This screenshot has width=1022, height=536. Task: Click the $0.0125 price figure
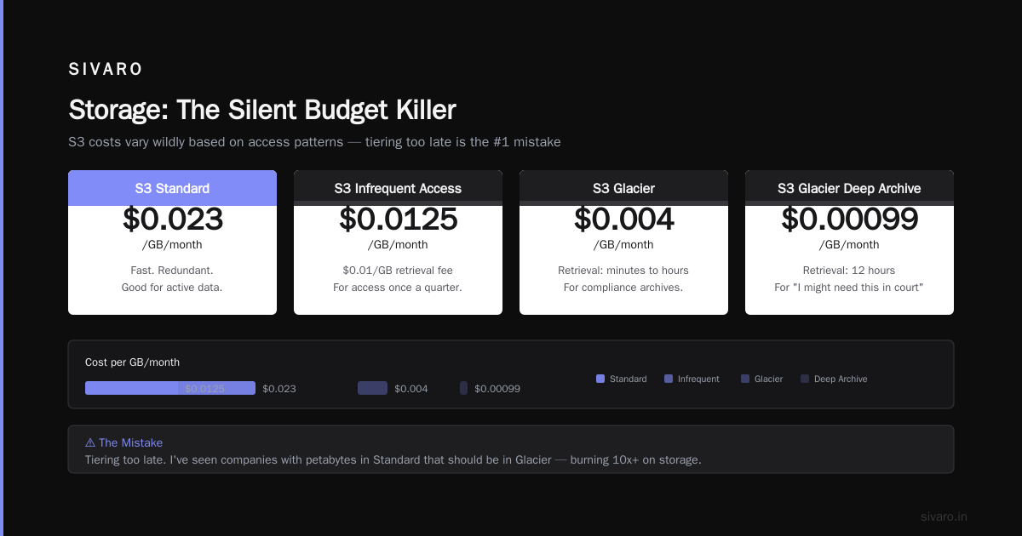pyautogui.click(x=398, y=220)
